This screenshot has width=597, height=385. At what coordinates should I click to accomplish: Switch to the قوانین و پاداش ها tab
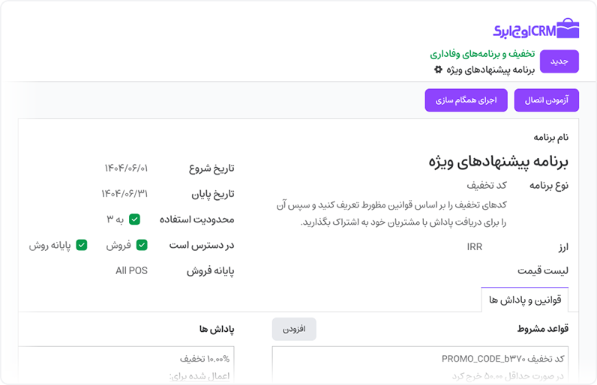click(x=524, y=300)
